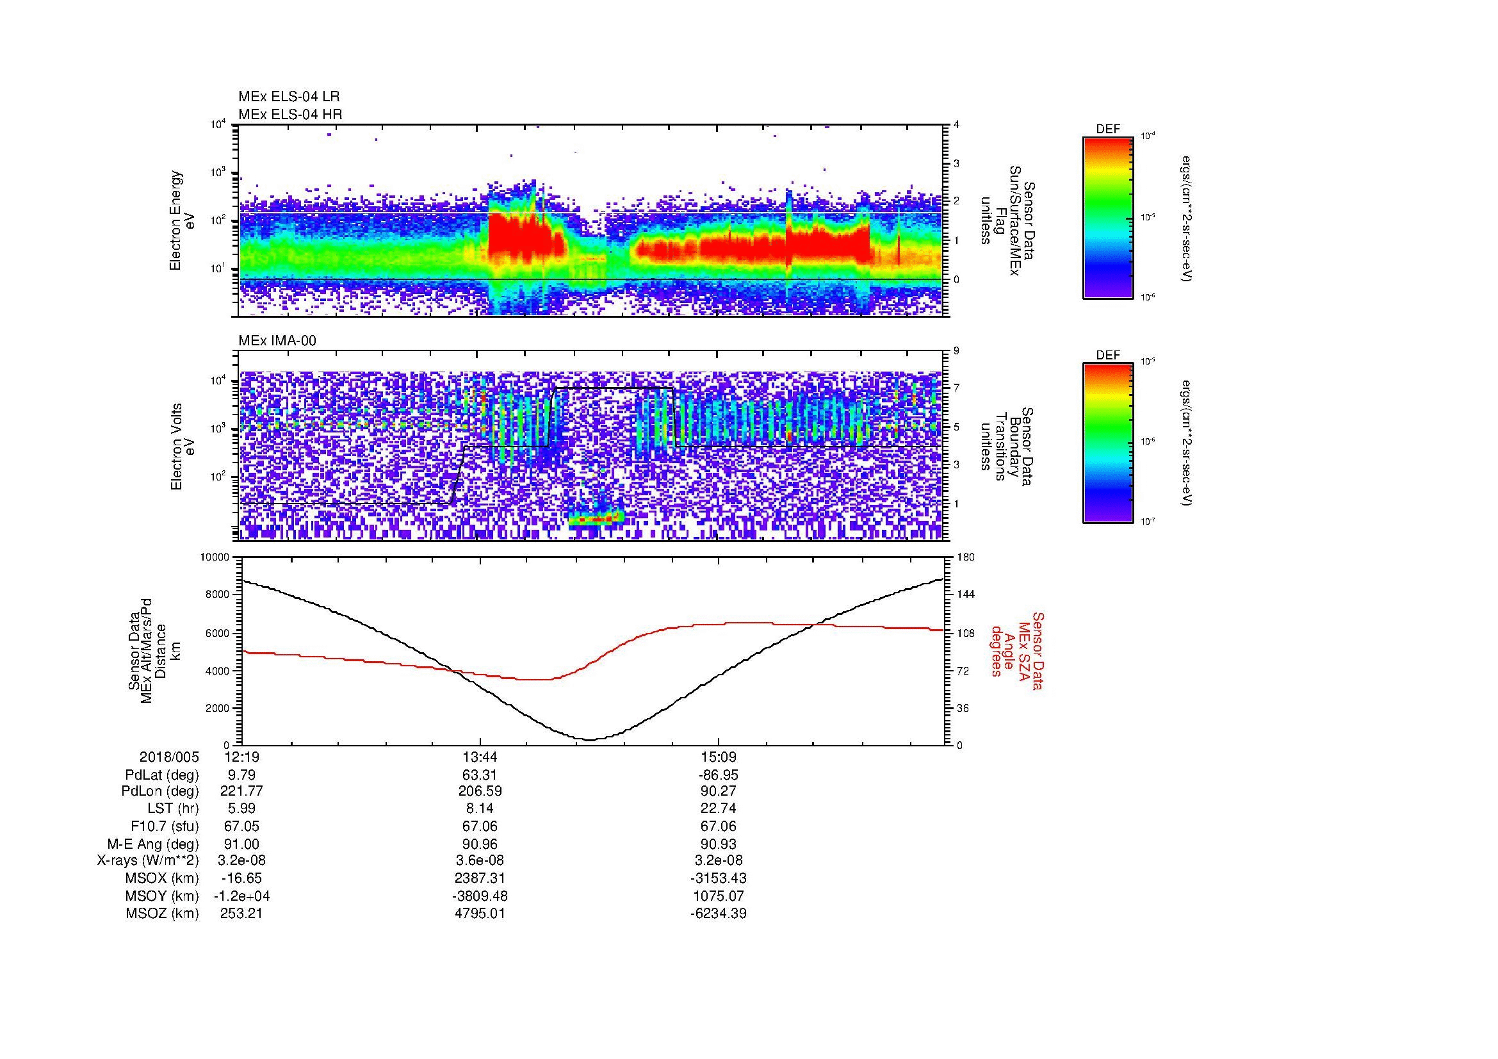Click the F10.7 value 67.05
Image resolution: width=1498 pixels, height=1059 pixels.
click(241, 826)
